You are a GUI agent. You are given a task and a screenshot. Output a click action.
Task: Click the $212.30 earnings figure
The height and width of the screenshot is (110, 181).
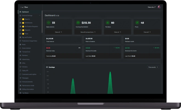point(86,23)
